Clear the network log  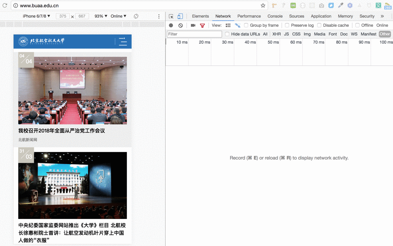[x=181, y=25]
